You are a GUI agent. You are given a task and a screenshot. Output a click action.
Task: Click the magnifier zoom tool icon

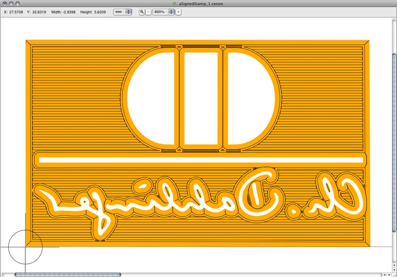pos(142,11)
